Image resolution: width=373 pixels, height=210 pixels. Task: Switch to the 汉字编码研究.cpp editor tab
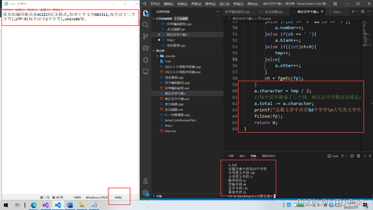(x=238, y=12)
